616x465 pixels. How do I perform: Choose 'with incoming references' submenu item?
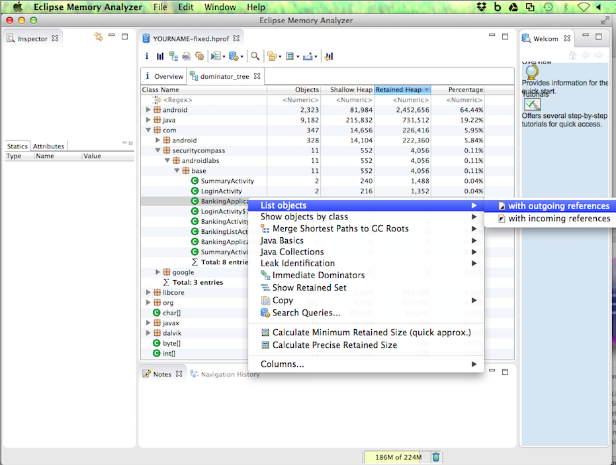point(558,219)
